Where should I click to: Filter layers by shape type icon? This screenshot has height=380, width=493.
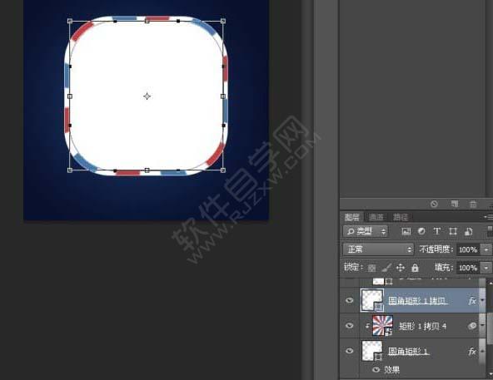coord(453,231)
